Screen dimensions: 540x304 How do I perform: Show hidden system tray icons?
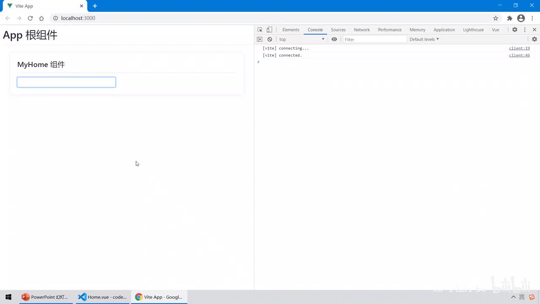click(513, 297)
